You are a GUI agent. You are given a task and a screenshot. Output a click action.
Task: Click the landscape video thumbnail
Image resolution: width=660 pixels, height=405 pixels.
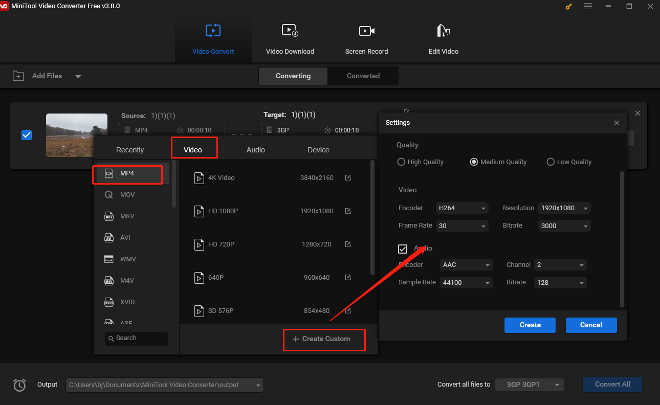point(77,135)
